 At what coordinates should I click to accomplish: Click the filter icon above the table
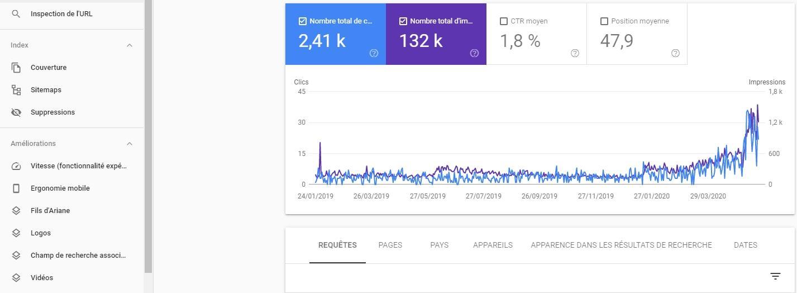[775, 276]
